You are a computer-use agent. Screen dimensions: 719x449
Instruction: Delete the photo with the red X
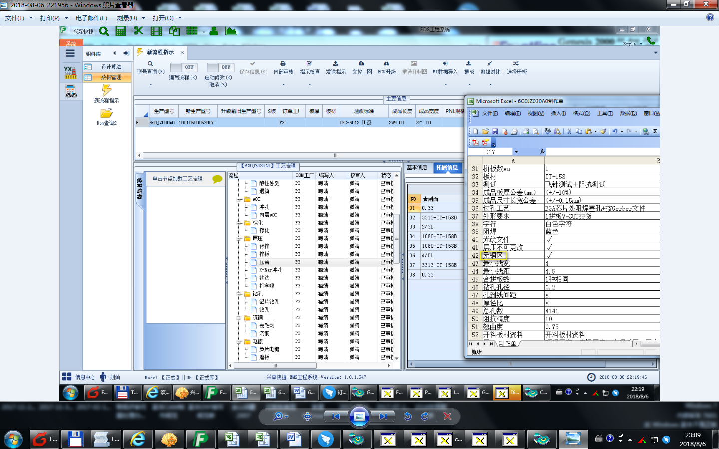click(447, 416)
